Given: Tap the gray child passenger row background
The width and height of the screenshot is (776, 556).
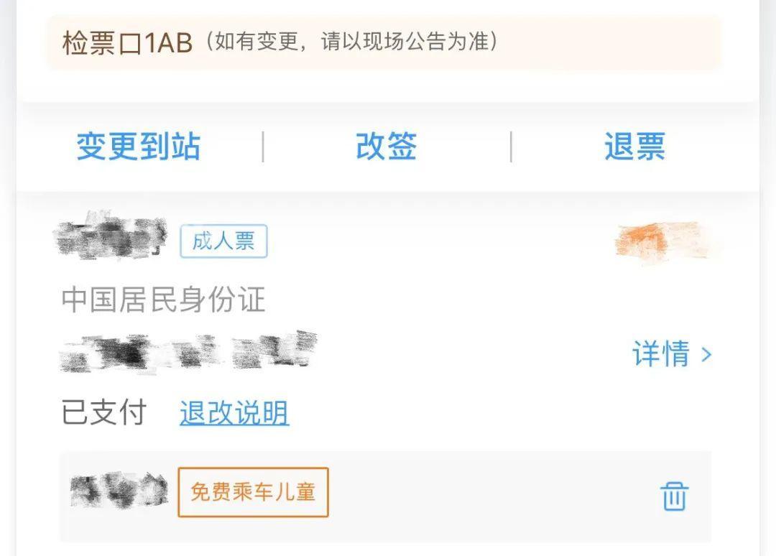Looking at the screenshot, I should click(x=386, y=496).
